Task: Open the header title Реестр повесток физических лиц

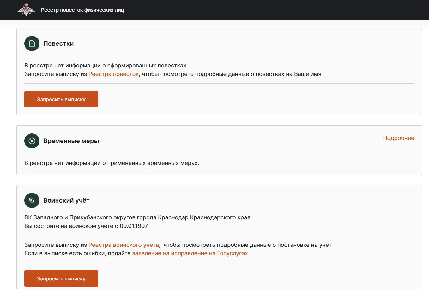Action: pos(82,10)
